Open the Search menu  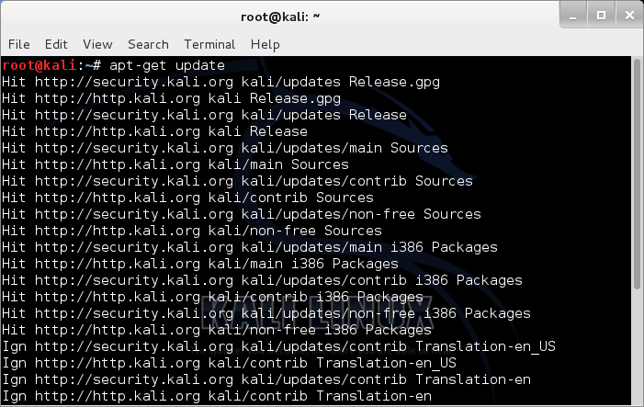148,44
